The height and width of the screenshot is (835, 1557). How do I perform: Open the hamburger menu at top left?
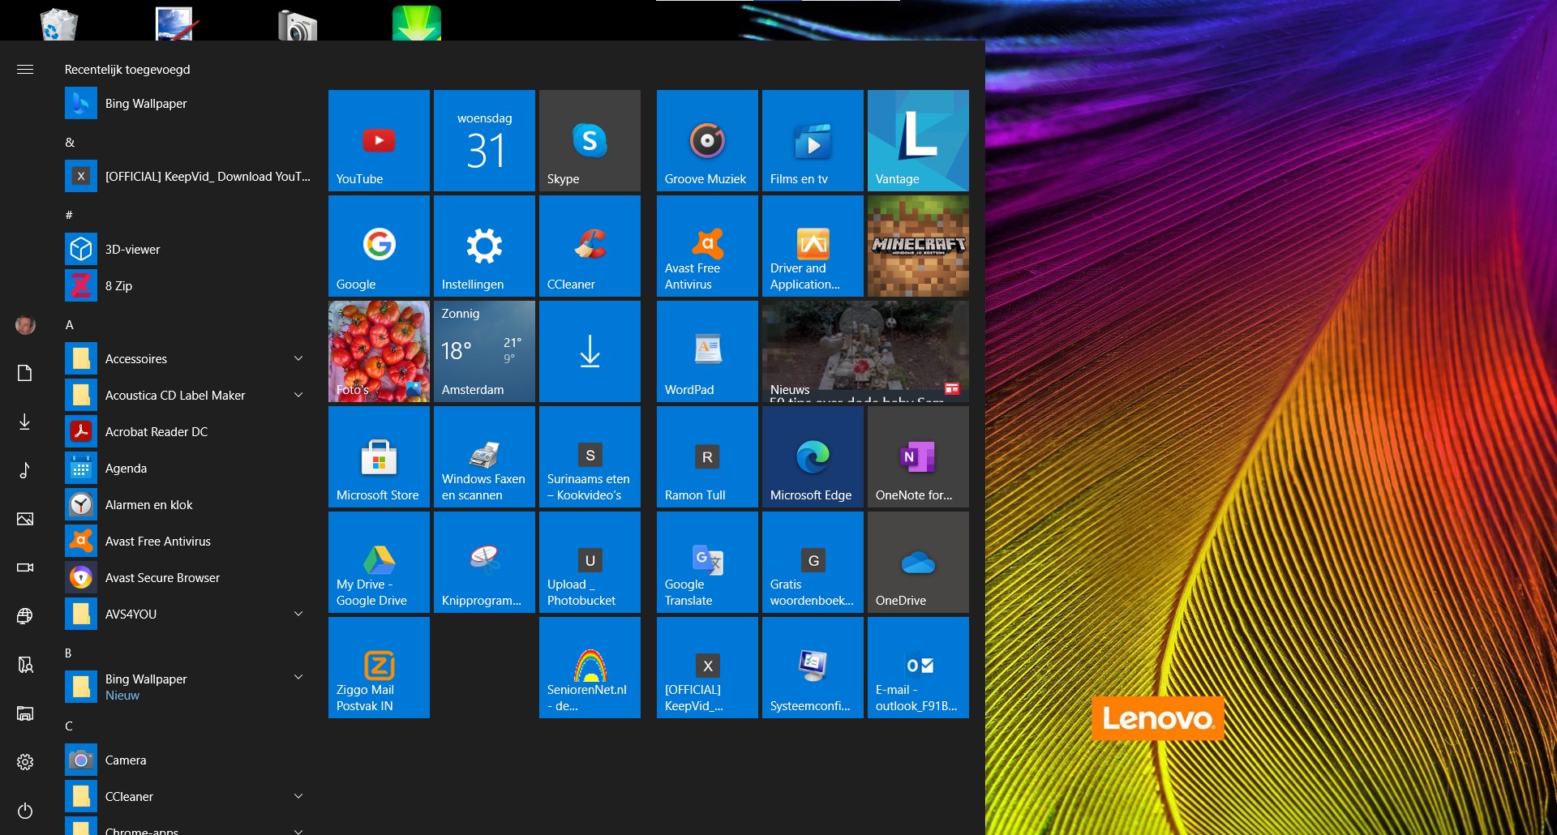pos(25,70)
